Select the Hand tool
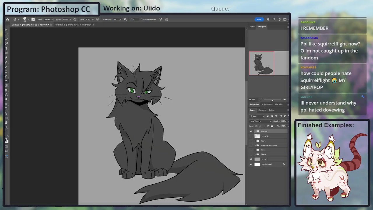Viewport: 373px width, 210px height. click(x=6, y=123)
